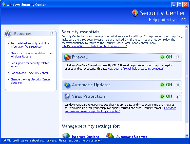Image resolution: width=190 pixels, height=144 pixels.
Task: Click the Virus Protection section header text
Action: point(88,96)
